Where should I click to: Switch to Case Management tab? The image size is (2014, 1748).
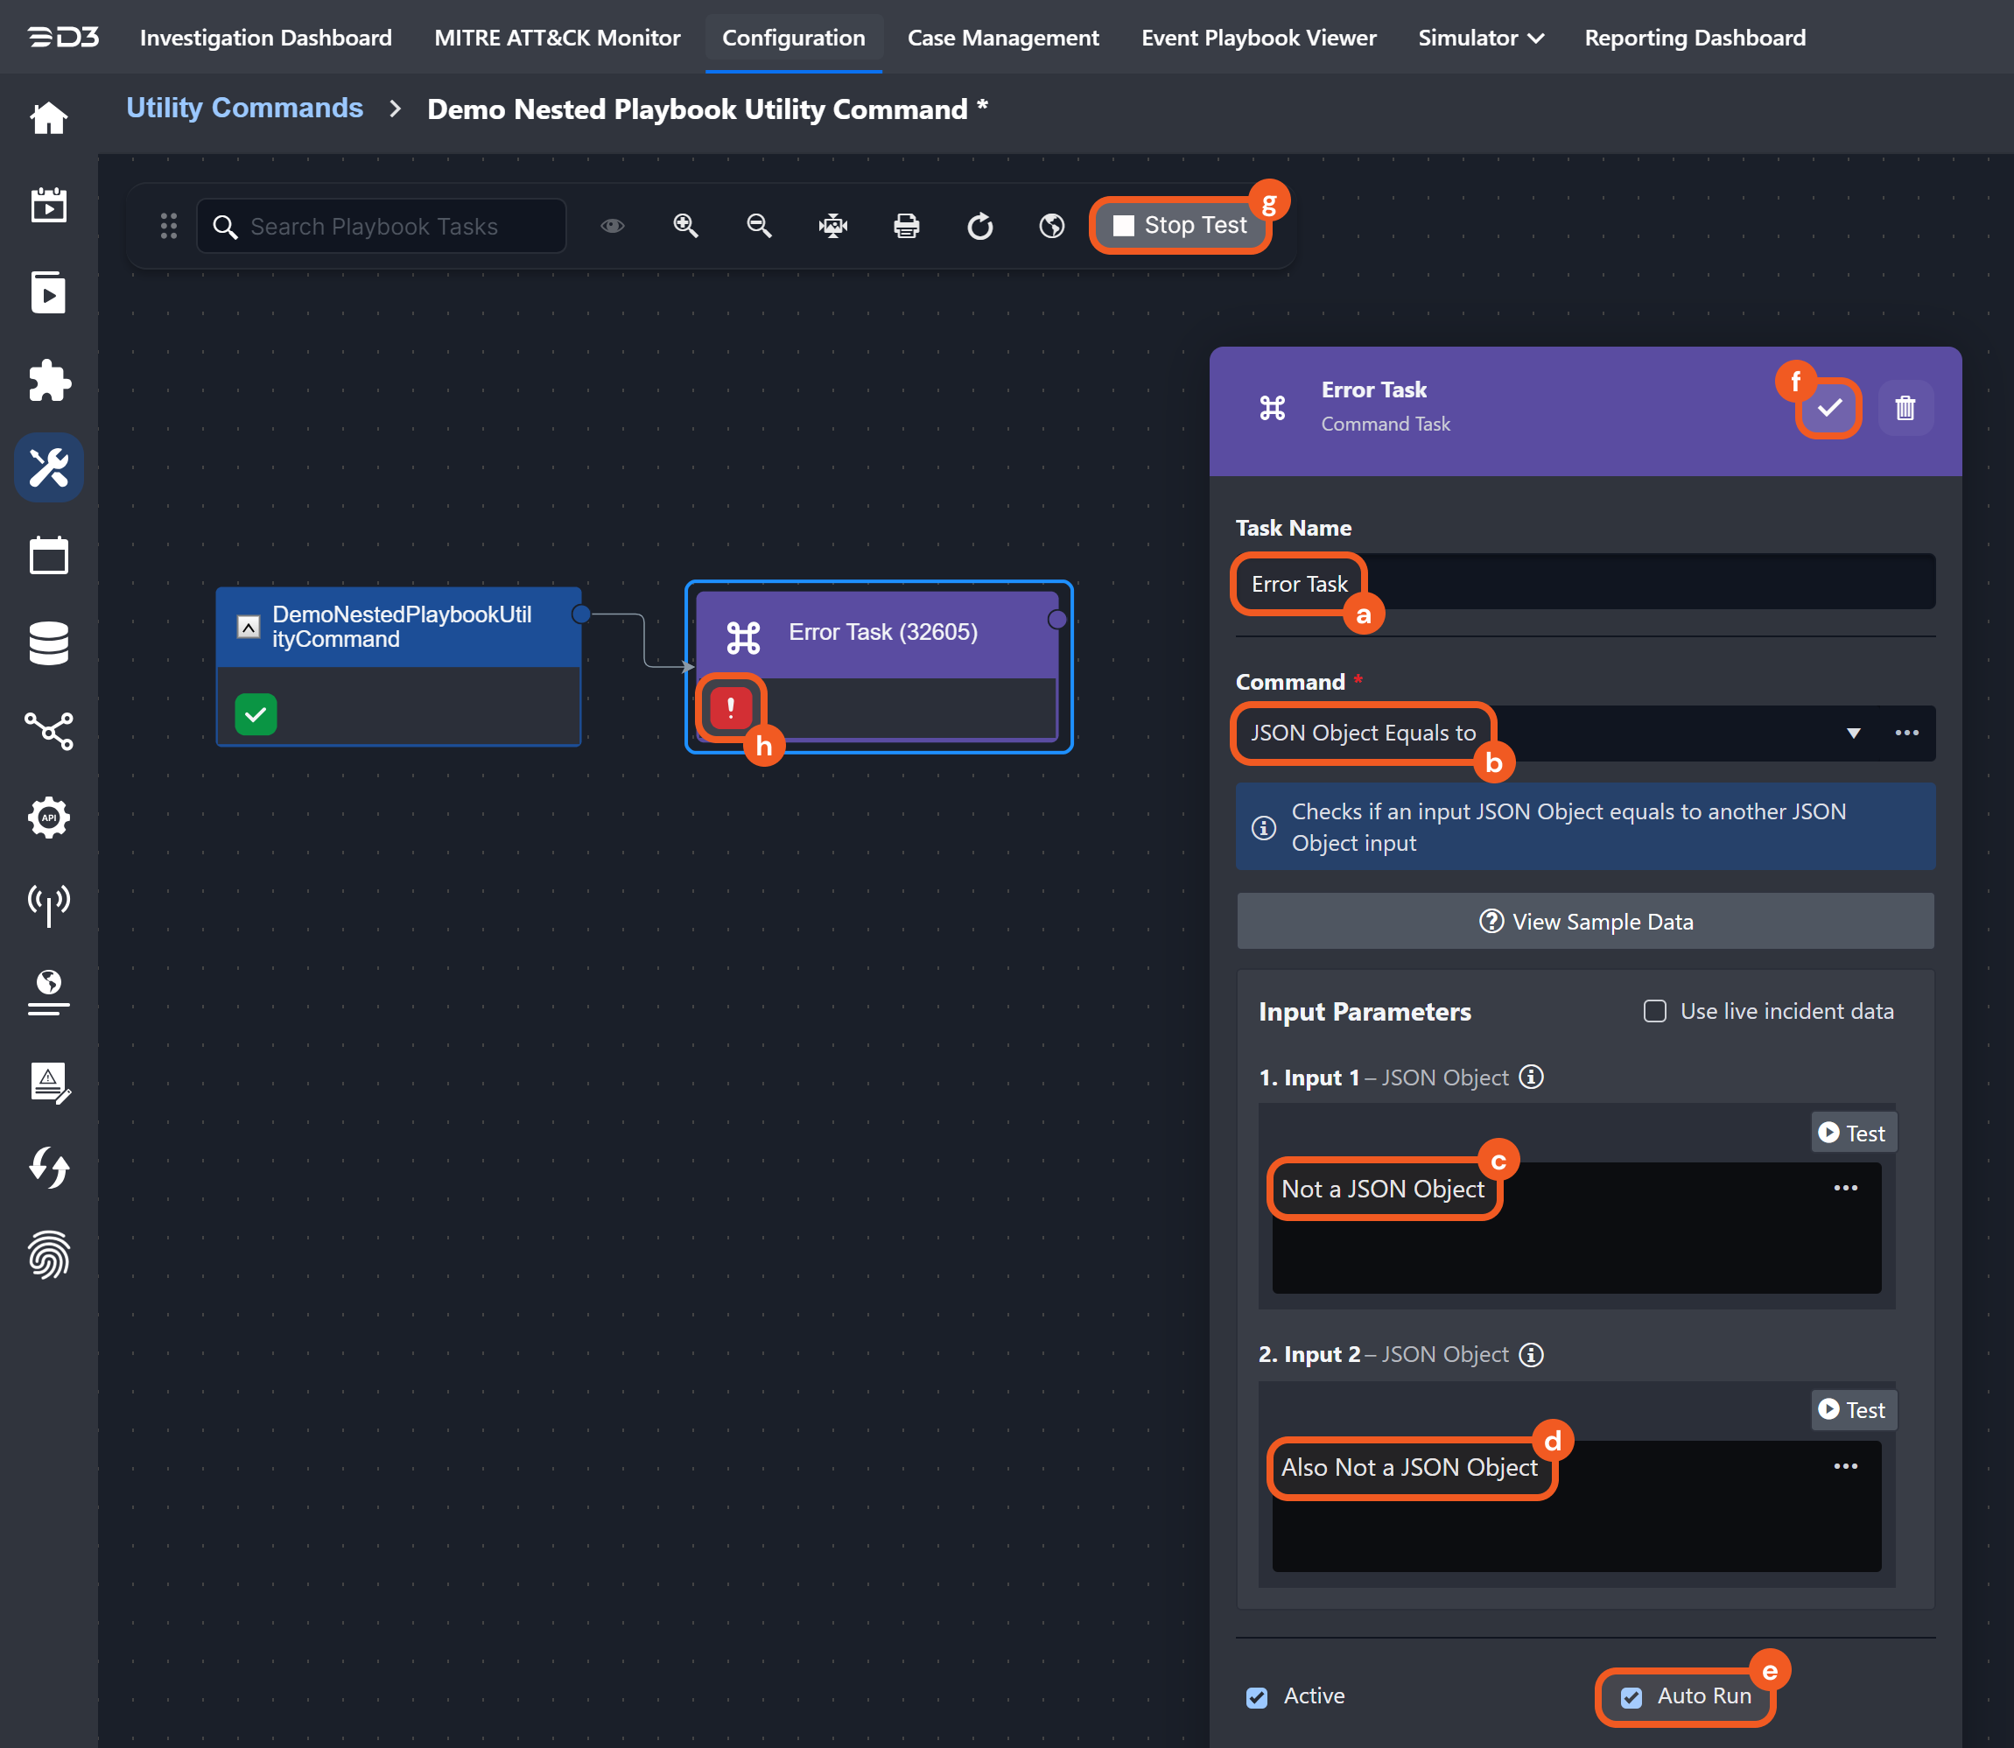[x=1002, y=38]
